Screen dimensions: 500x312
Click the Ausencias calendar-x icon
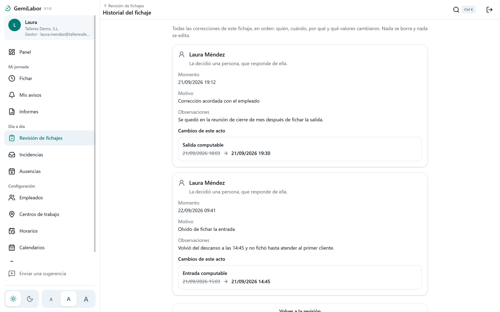tap(12, 171)
